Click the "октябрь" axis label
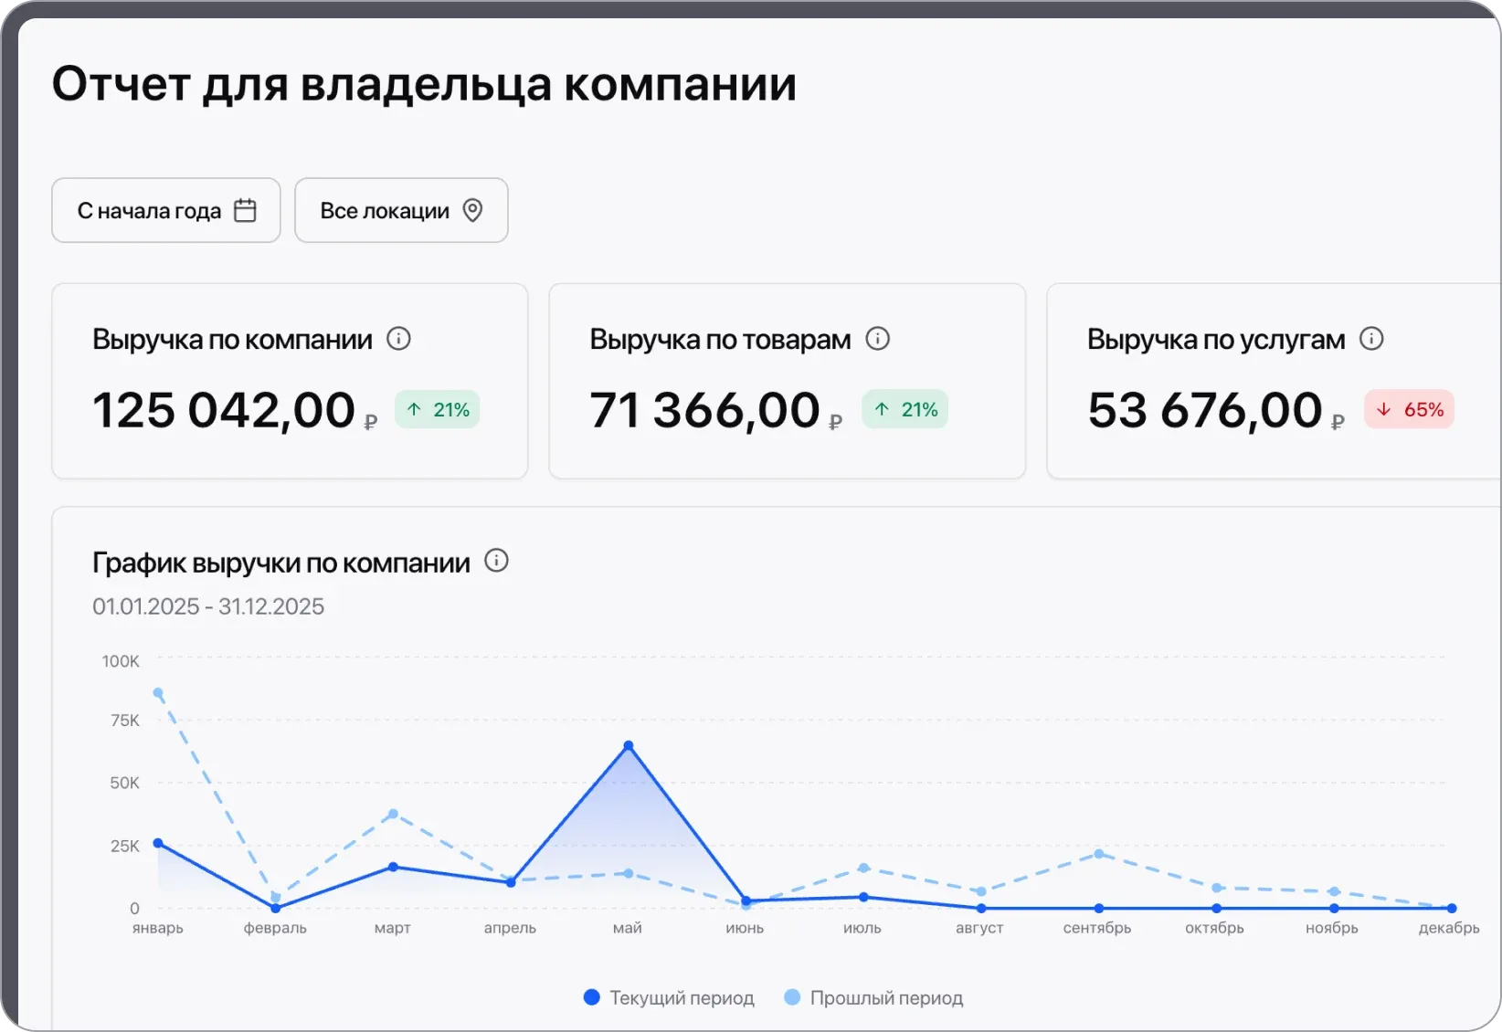The height and width of the screenshot is (1032, 1502). 1214,928
